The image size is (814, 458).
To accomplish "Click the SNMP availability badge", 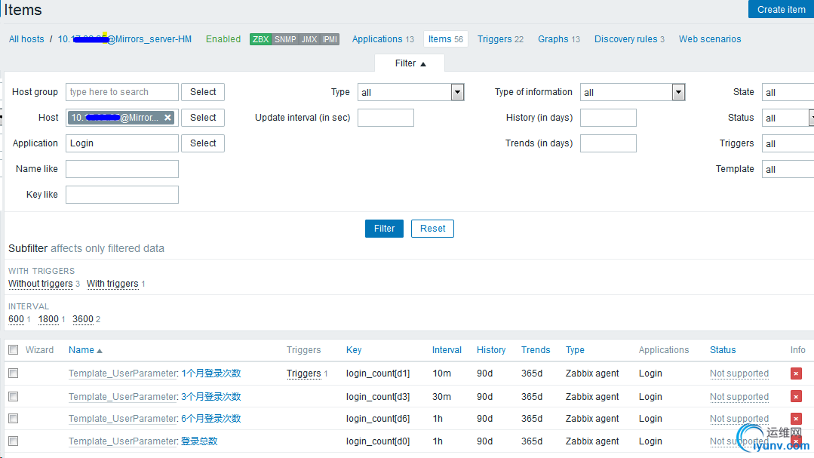I will (285, 39).
